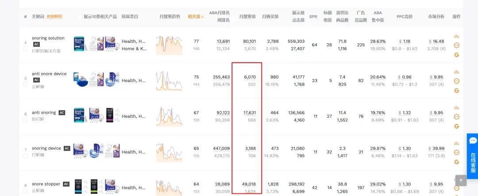
Task: Click the snore stopper keyword link
Action: pos(46,184)
